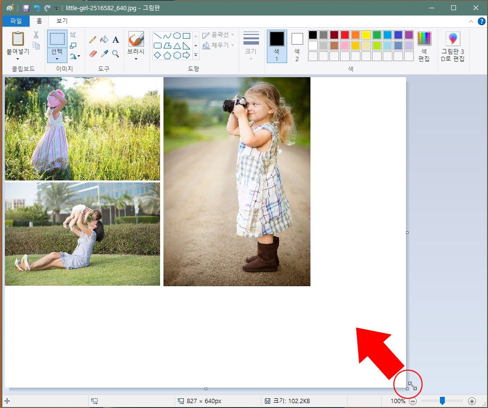This screenshot has width=488, height=408.
Task: Open the 파일 menu
Action: click(16, 21)
